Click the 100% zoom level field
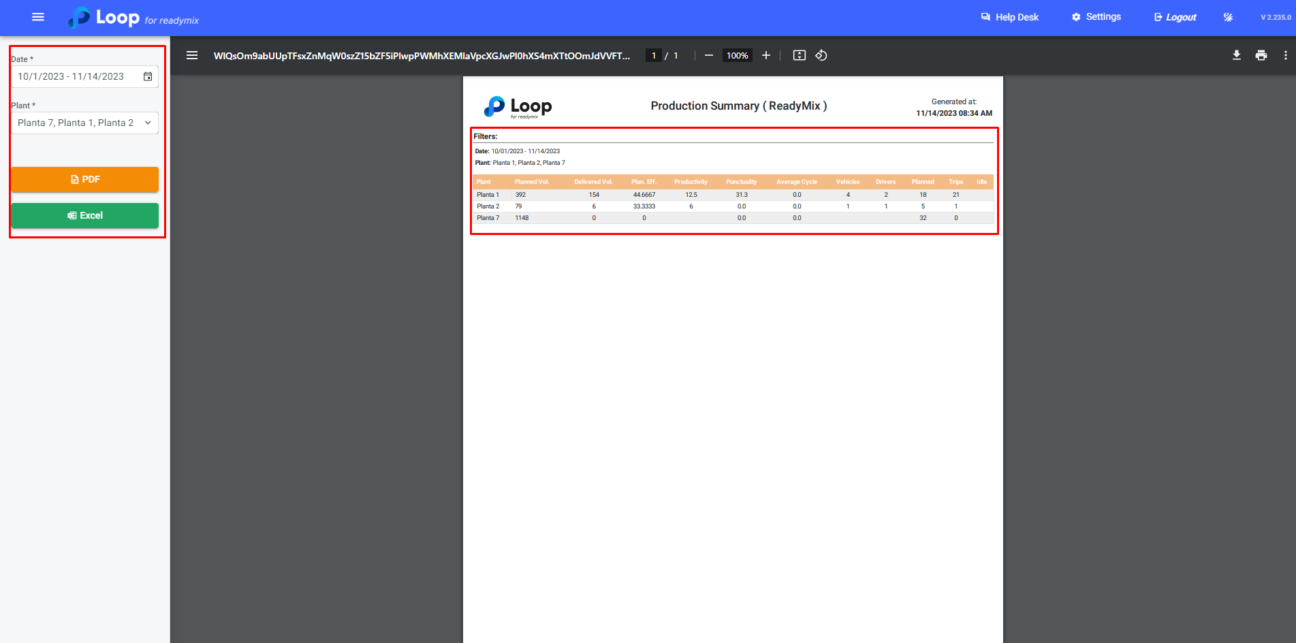Viewport: 1296px width, 643px height. pyautogui.click(x=737, y=55)
